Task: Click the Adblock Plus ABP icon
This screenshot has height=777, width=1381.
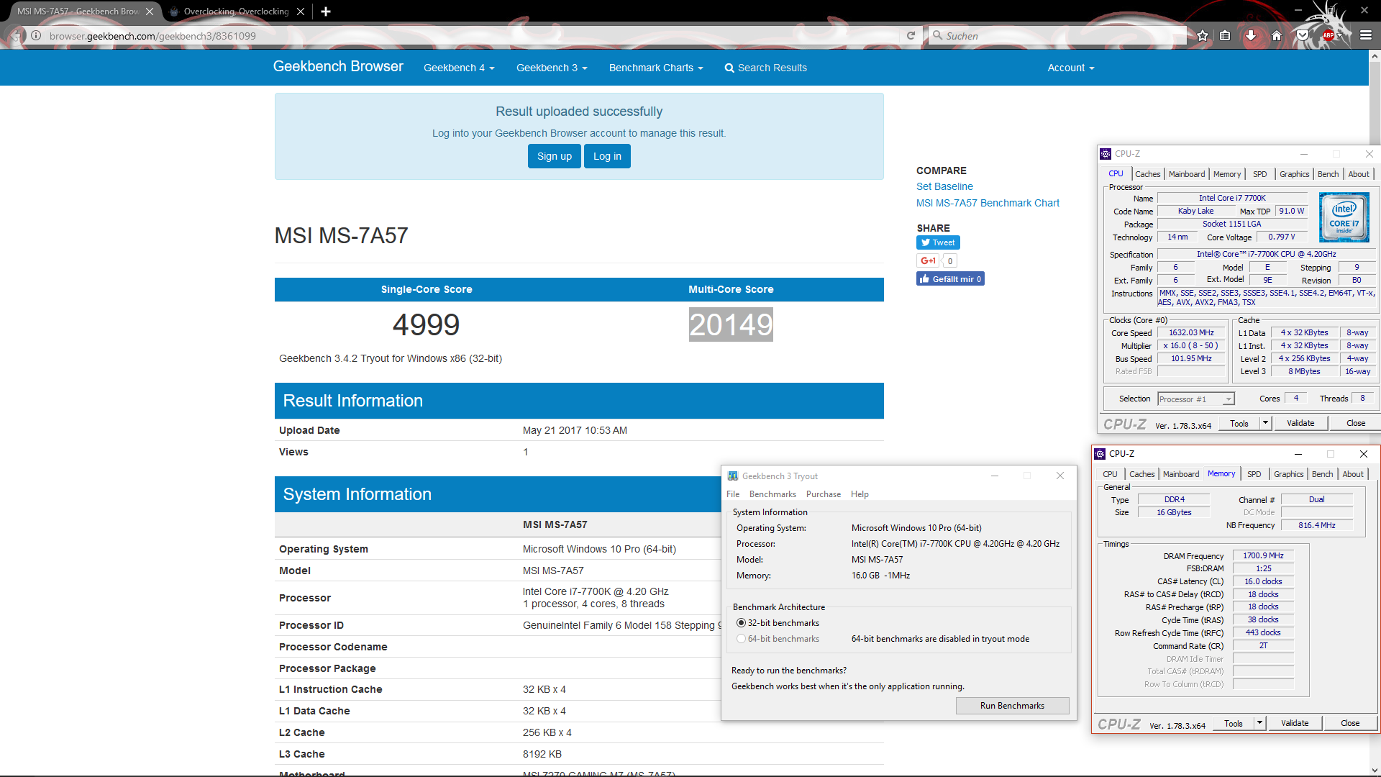Action: (1328, 35)
